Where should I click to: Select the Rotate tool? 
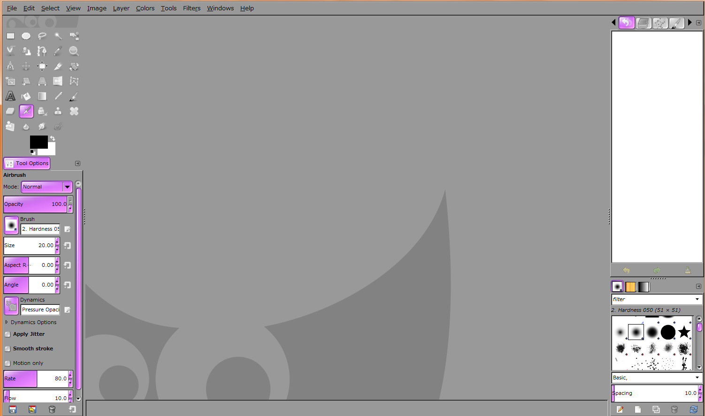pyautogui.click(x=74, y=66)
